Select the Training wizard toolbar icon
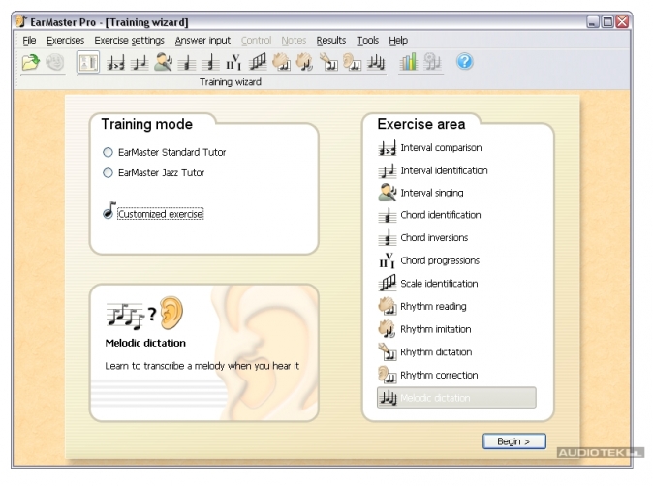 (x=88, y=62)
